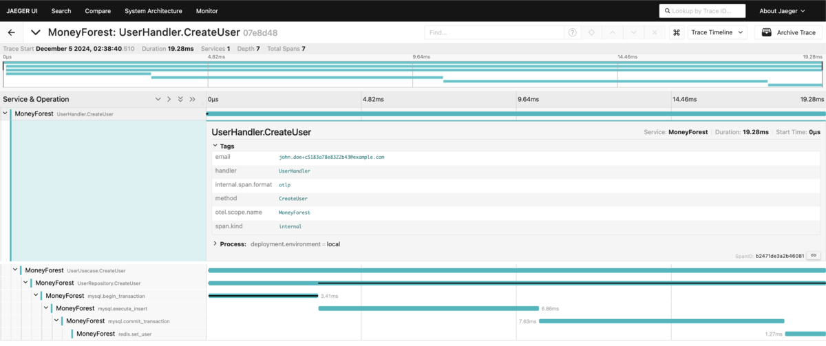
Task: Click the mysql.begin_transaction duration bar
Action: point(263,296)
